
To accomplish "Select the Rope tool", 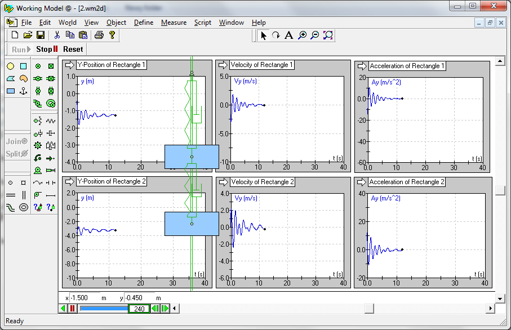I will [x=38, y=183].
